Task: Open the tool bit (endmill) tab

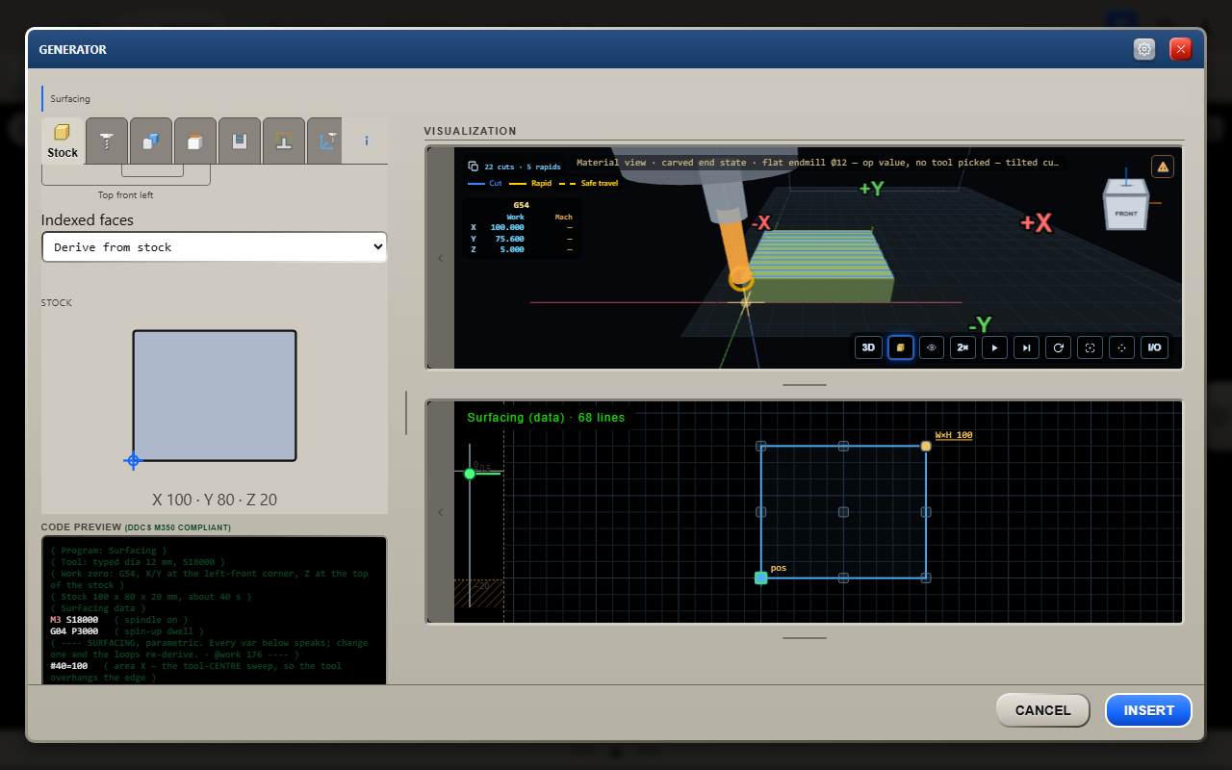Action: (107, 141)
